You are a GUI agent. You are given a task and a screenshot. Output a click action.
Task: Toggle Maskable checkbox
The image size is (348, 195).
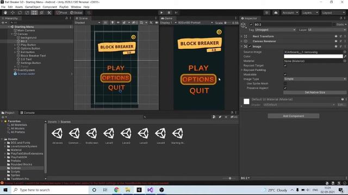pyautogui.click(x=285, y=75)
